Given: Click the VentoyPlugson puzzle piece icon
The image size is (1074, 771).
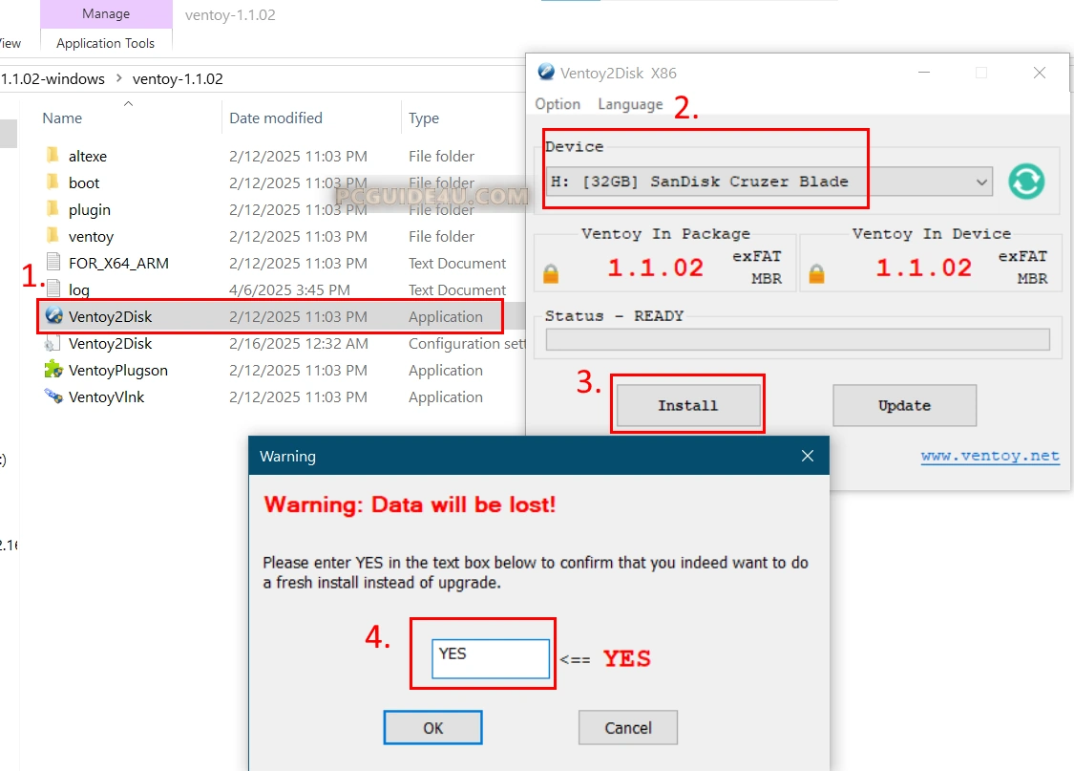Looking at the screenshot, I should coord(53,370).
